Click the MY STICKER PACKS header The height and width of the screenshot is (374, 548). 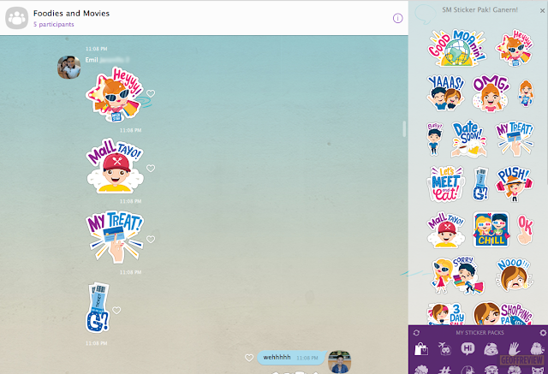(479, 333)
